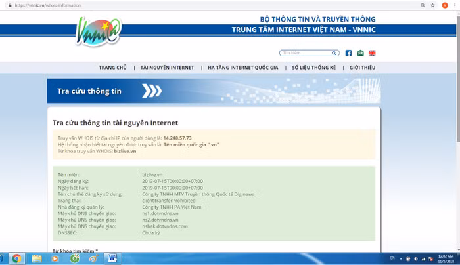Click the Chrome icon in the taskbar
The height and width of the screenshot is (265, 460).
(16, 258)
